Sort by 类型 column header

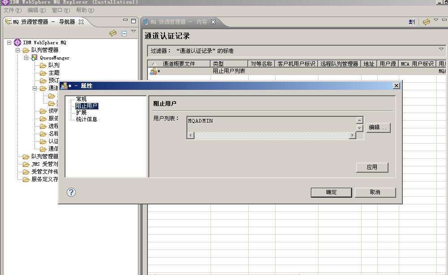pyautogui.click(x=229, y=64)
